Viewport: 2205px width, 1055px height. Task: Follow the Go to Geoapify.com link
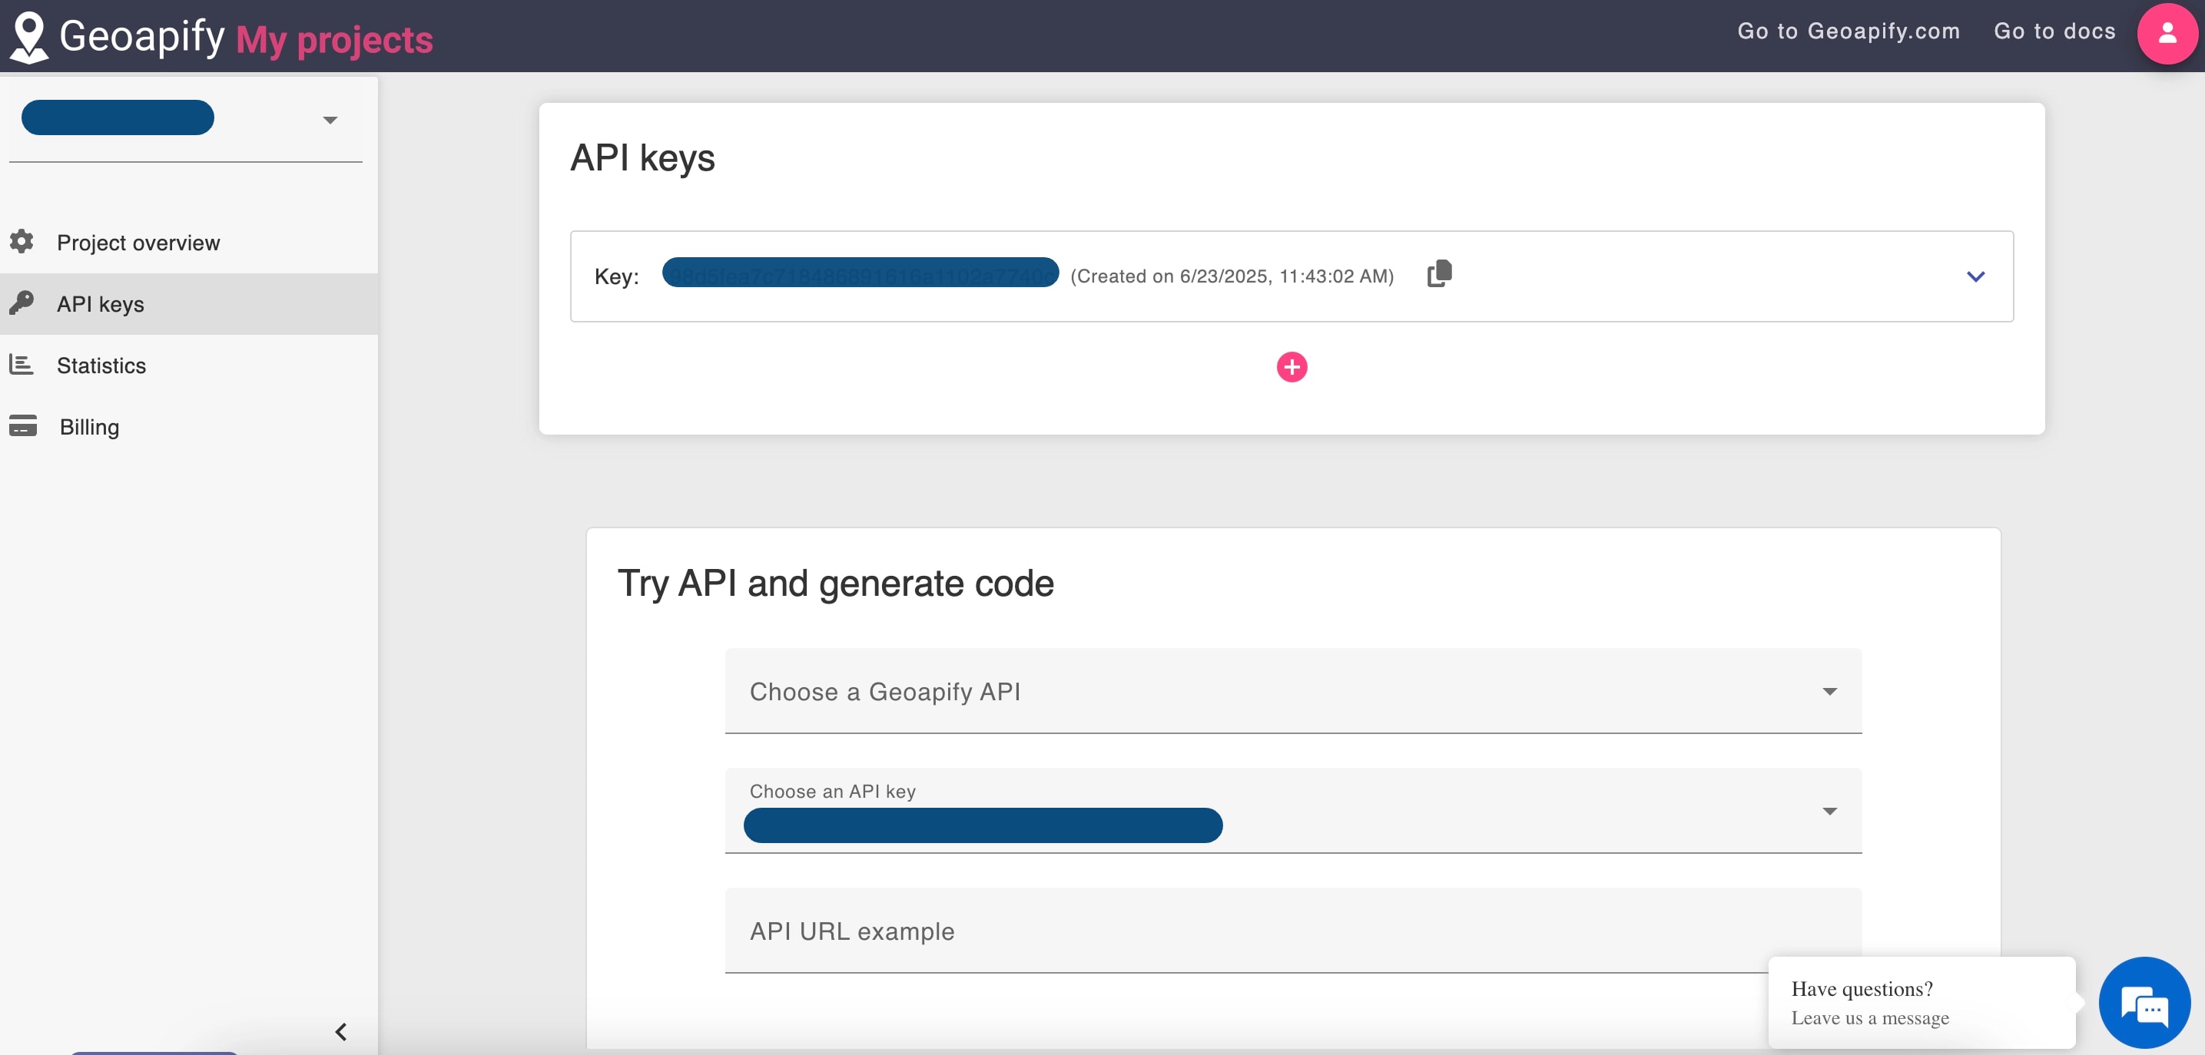tap(1848, 31)
